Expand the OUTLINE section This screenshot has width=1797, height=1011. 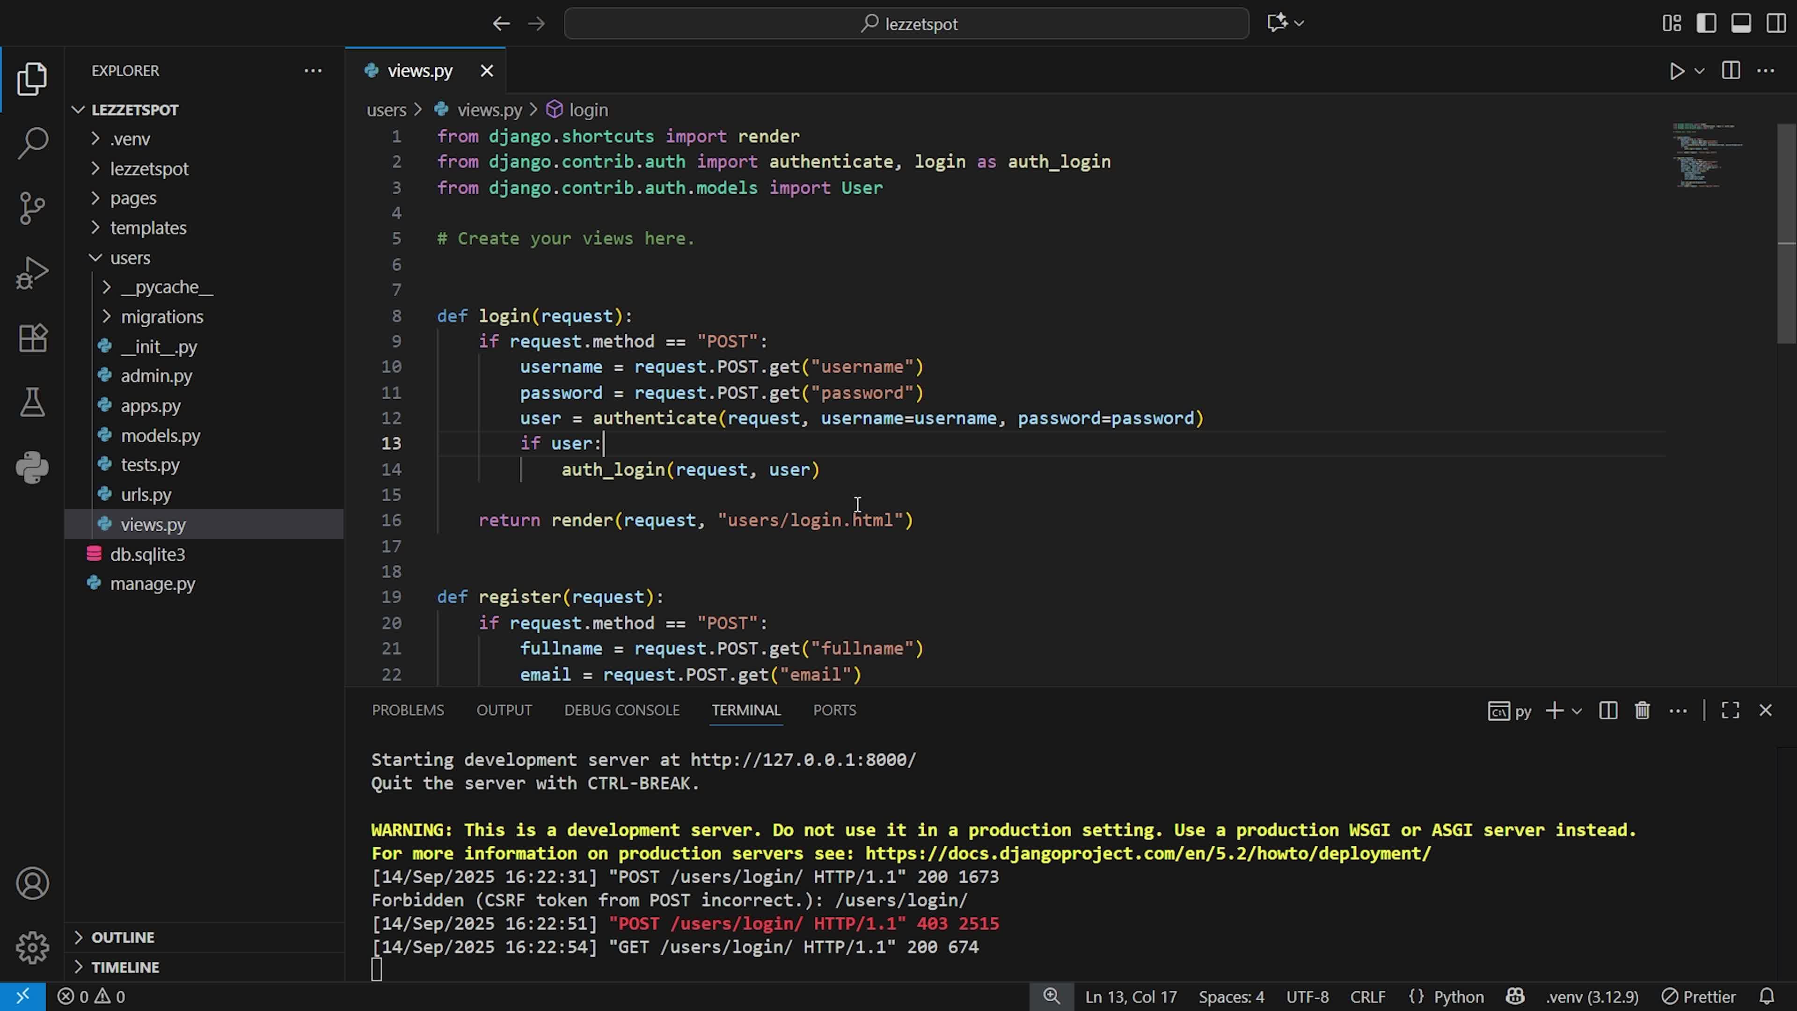123,937
